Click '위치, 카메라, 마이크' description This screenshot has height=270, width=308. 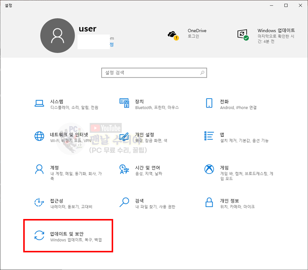point(237,207)
